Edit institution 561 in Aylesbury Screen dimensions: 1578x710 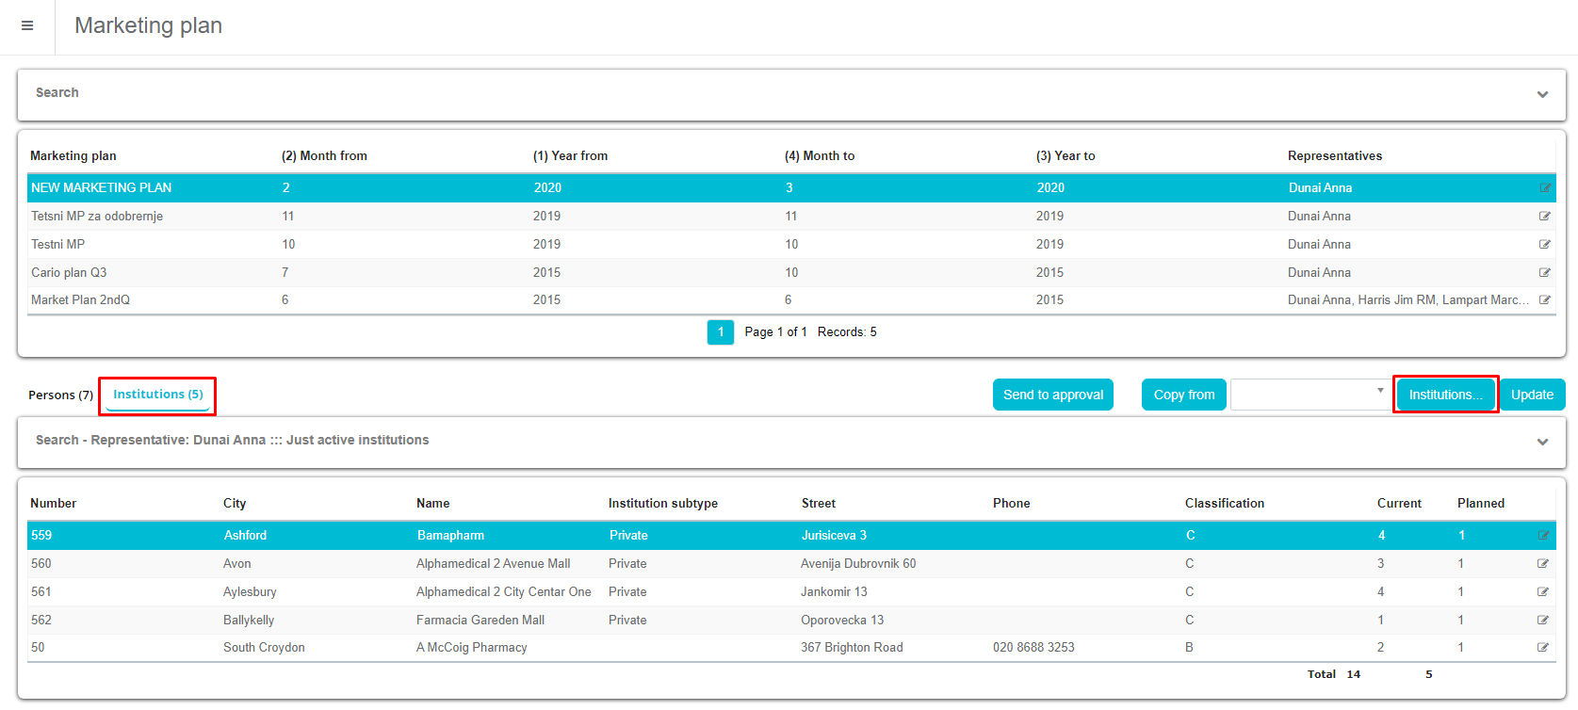click(x=1542, y=592)
